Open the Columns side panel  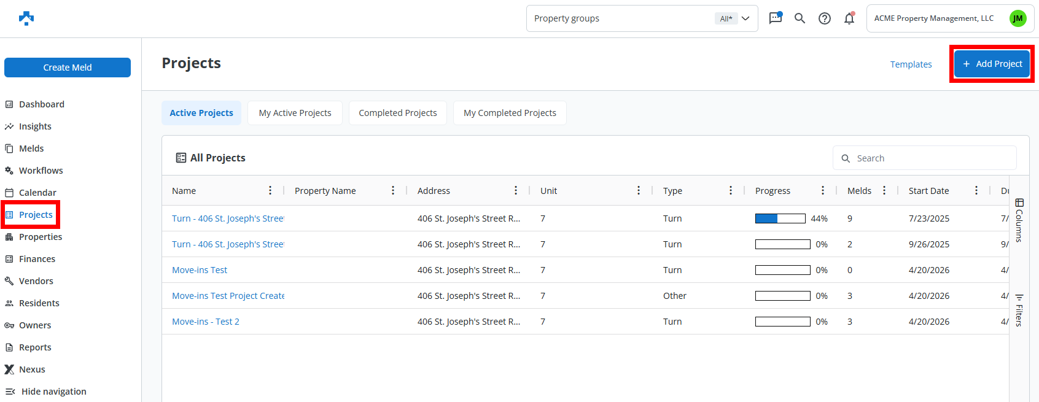[1019, 220]
